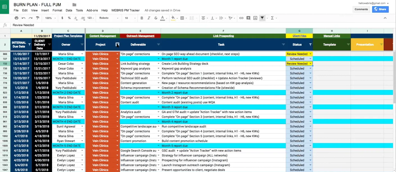The image size is (396, 172).
Task: Open the fill color picker
Action: [x=173, y=18]
